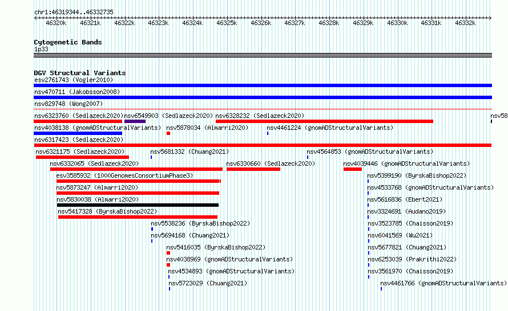Select the 1p33 cytogenetic band bar
Image resolution: width=508 pixels, height=311 pixels.
point(263,55)
